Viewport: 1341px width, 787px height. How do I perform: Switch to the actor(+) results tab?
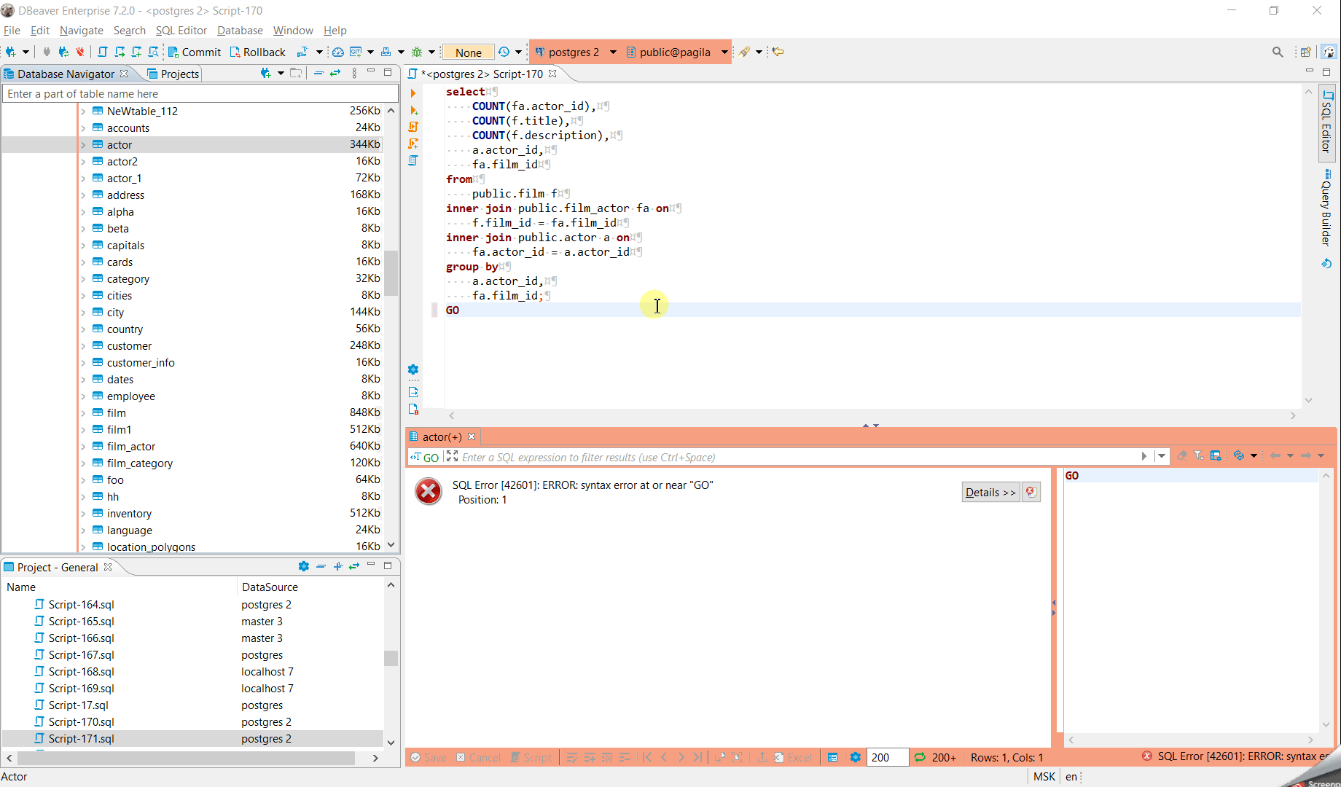441,436
